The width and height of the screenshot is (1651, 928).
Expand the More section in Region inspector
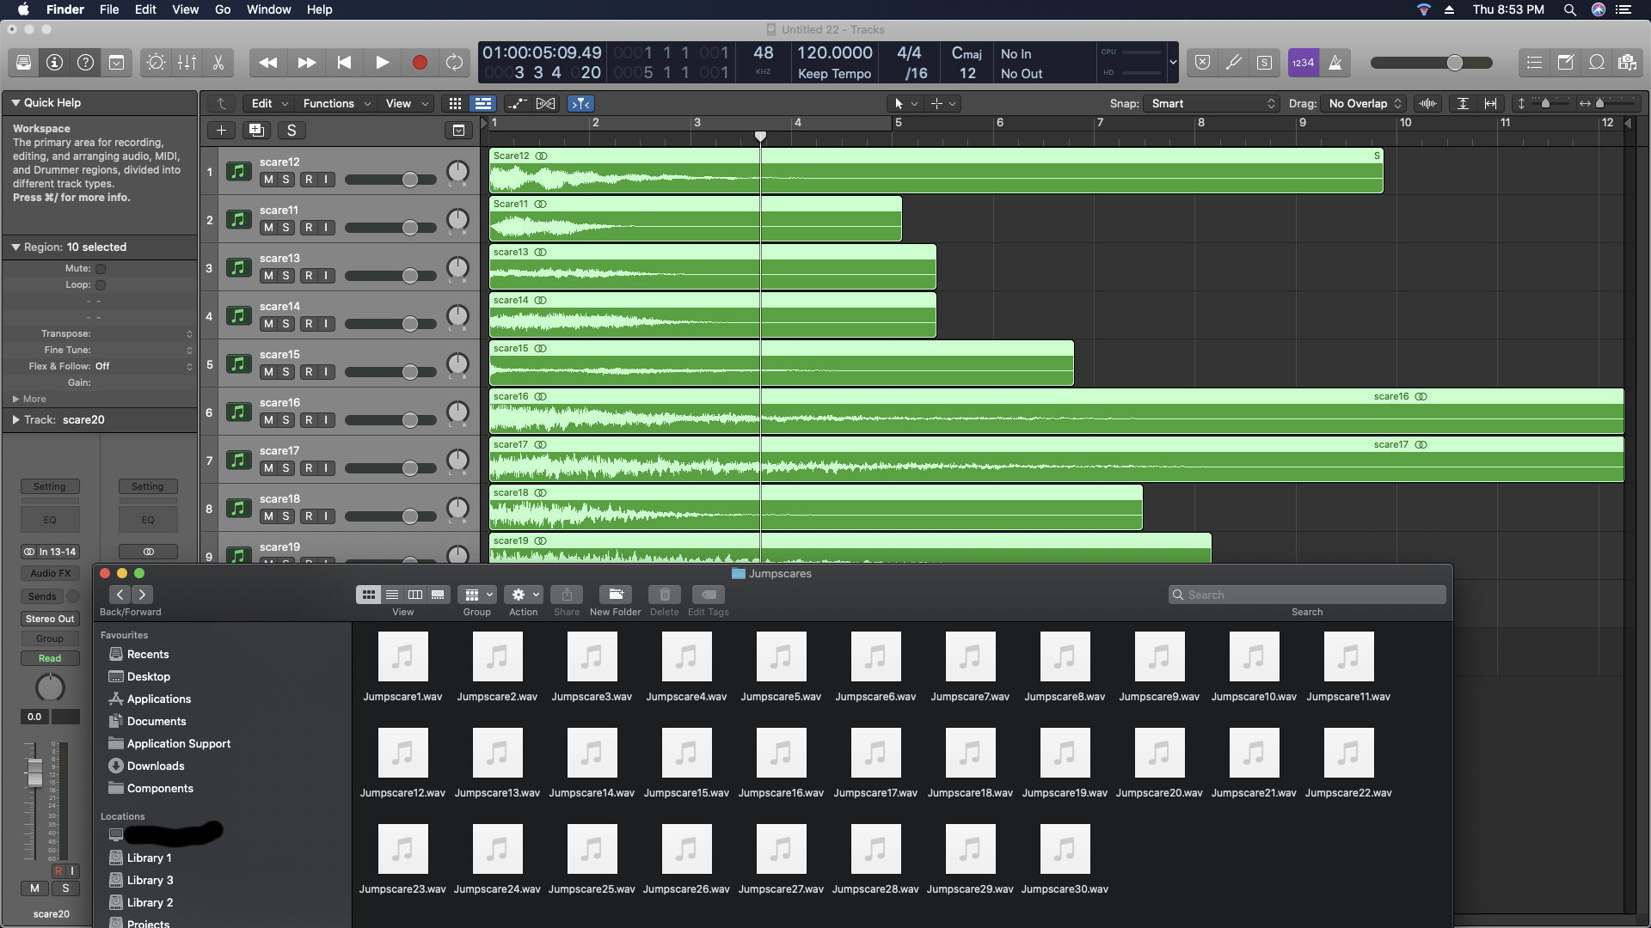coord(15,400)
